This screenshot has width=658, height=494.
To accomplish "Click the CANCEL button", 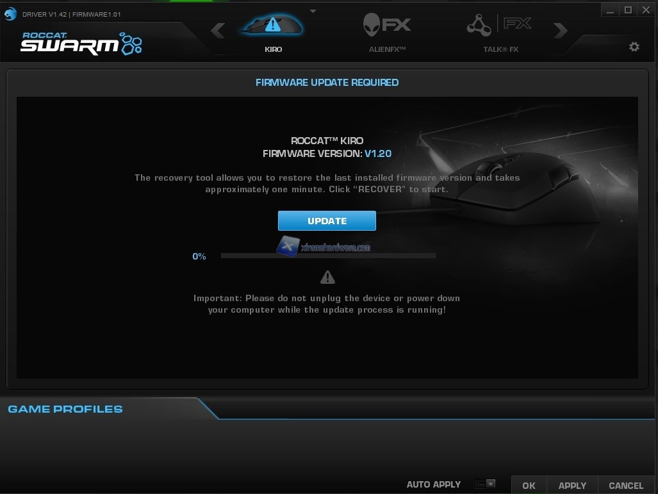I will click(626, 485).
